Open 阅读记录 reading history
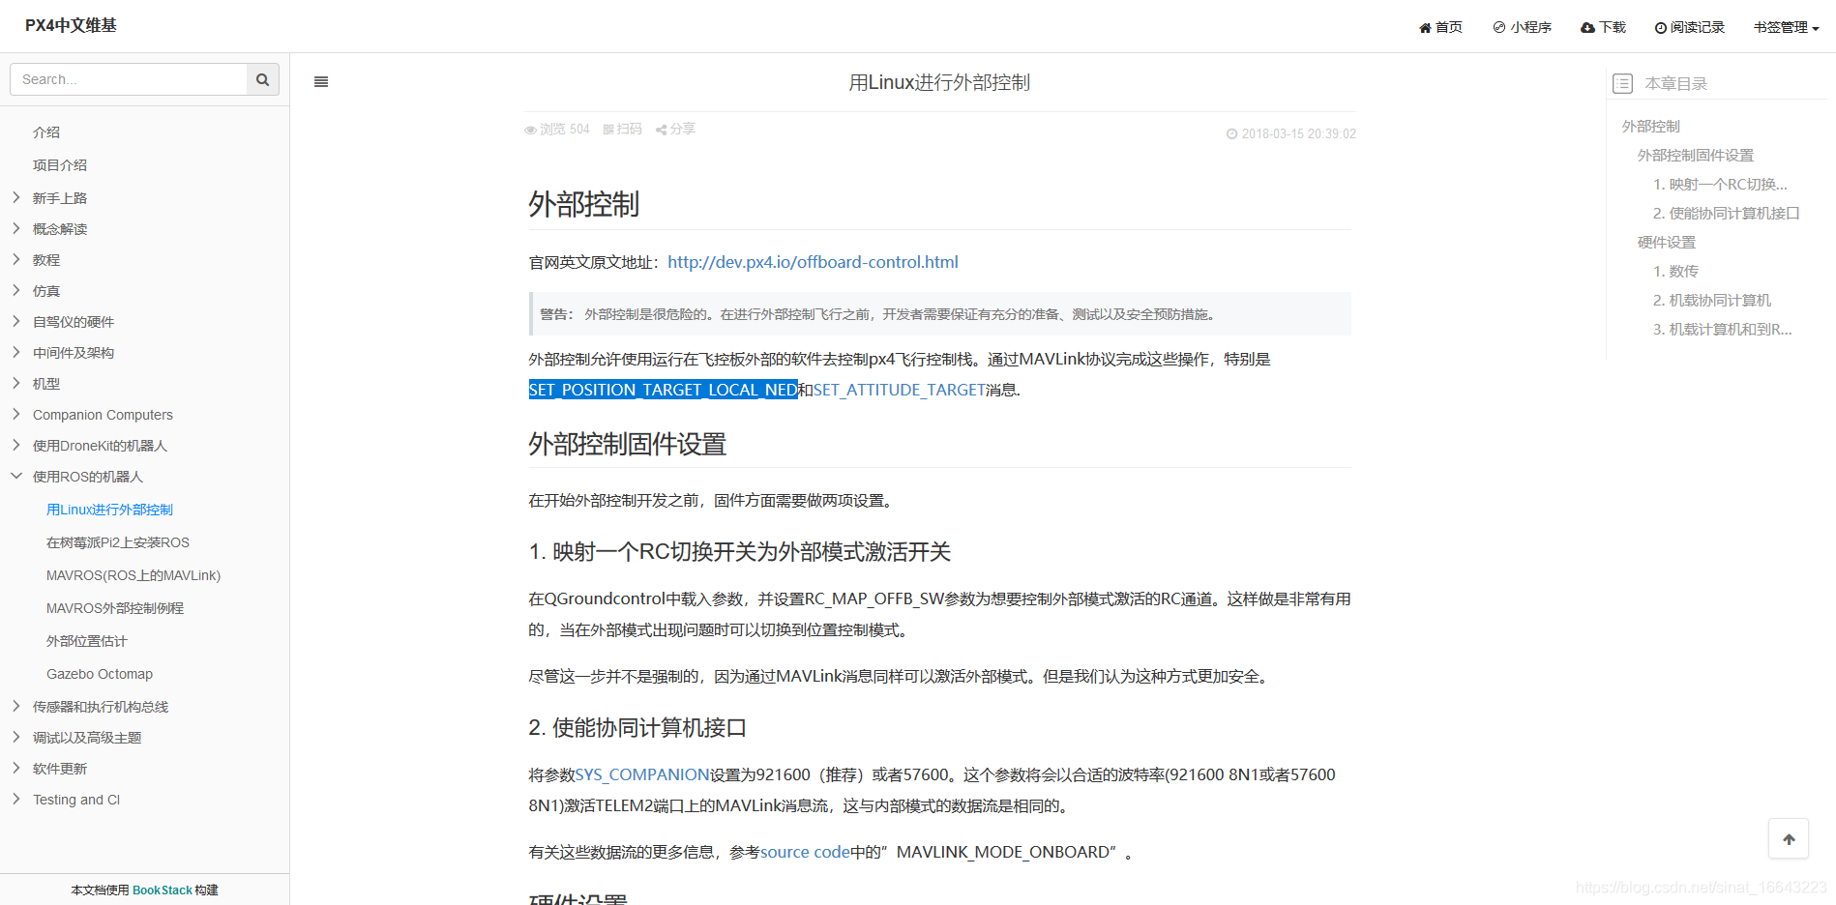 coord(1689,27)
